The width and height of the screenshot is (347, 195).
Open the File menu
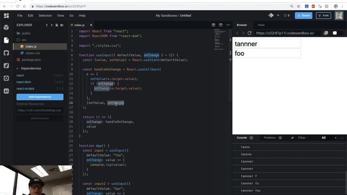(x=20, y=16)
